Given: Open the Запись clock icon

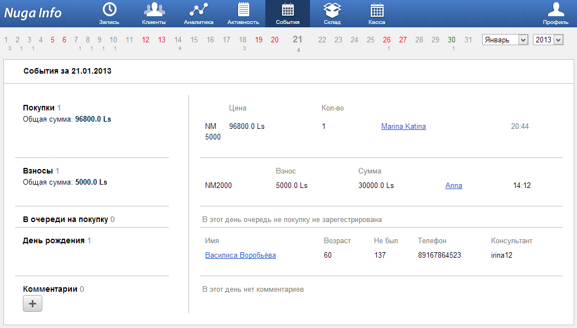Looking at the screenshot, I should [x=109, y=10].
